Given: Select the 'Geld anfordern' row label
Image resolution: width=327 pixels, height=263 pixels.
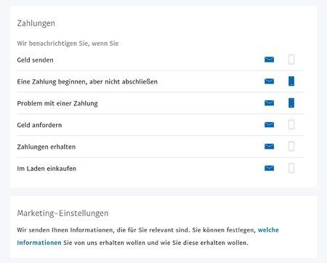Looking at the screenshot, I should point(39,125).
